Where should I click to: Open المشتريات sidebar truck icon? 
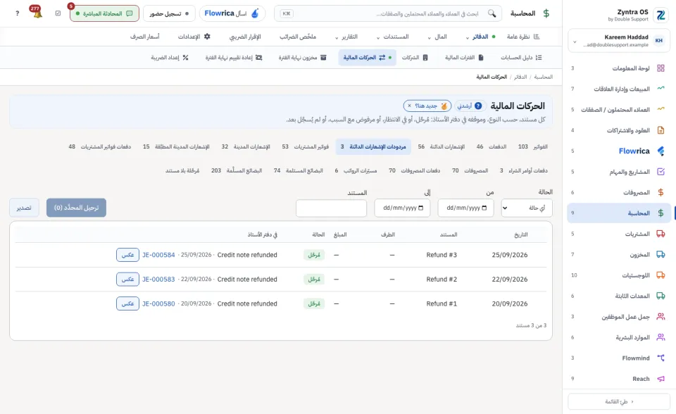click(x=661, y=234)
